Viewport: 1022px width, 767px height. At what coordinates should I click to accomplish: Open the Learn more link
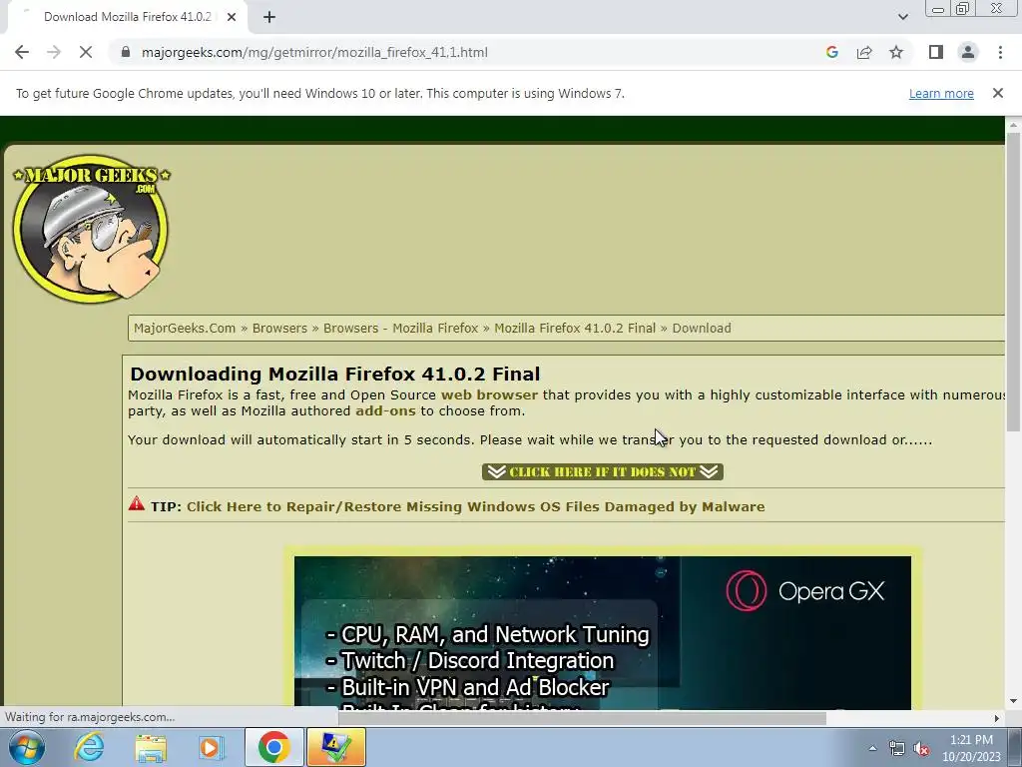[941, 93]
